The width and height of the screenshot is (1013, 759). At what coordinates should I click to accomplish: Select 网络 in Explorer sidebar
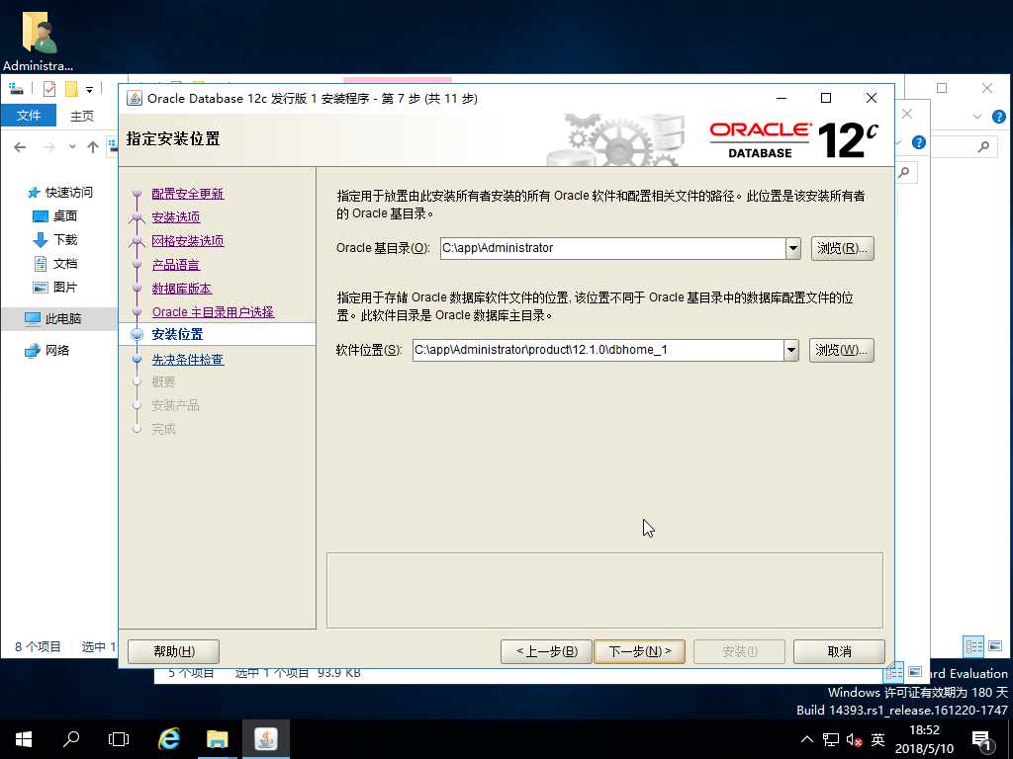pyautogui.click(x=56, y=351)
